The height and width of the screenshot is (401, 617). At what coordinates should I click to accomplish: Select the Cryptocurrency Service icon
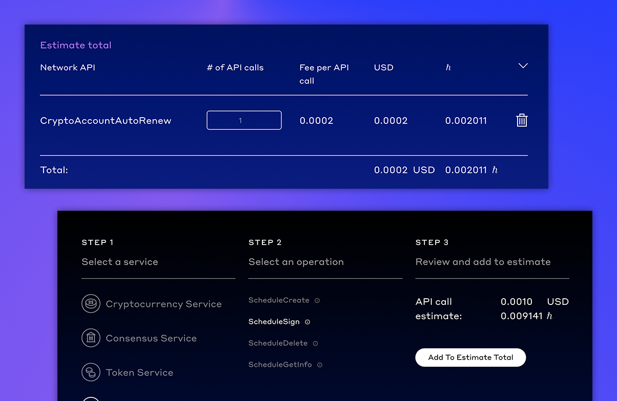[x=91, y=303]
